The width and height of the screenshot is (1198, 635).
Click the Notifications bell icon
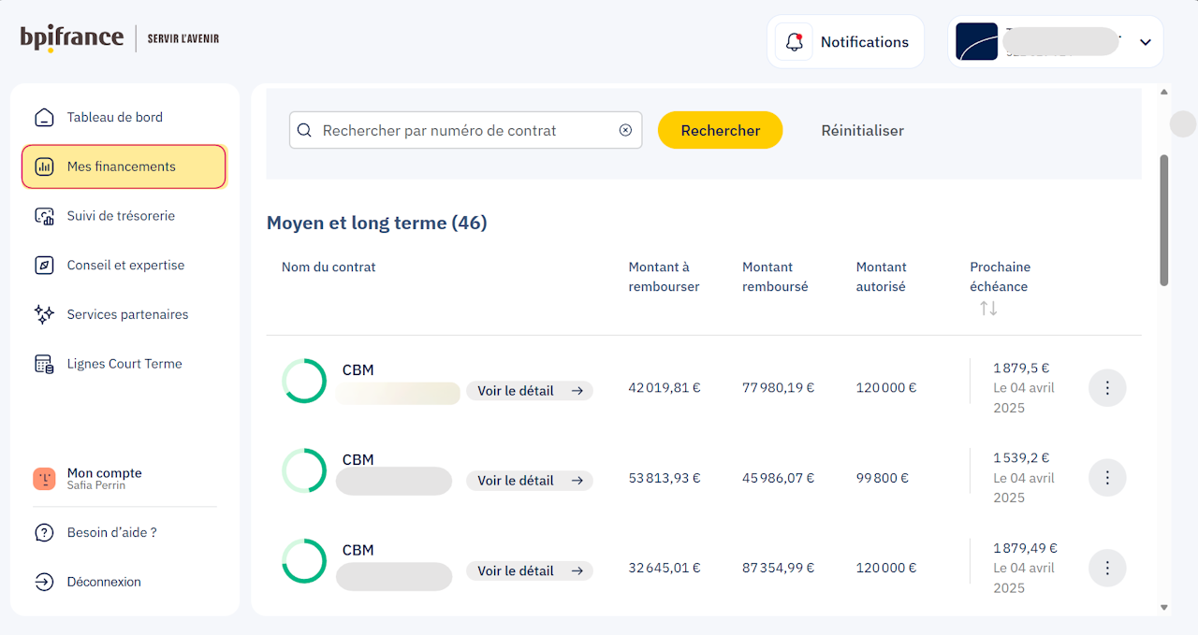[x=795, y=42]
